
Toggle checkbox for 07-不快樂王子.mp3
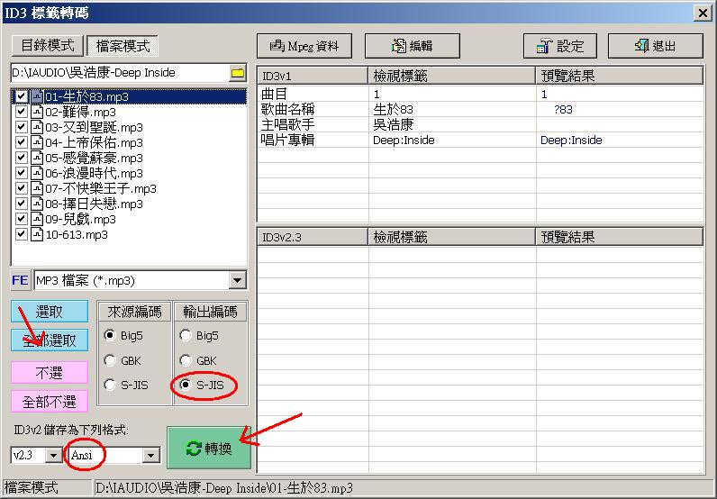click(22, 188)
